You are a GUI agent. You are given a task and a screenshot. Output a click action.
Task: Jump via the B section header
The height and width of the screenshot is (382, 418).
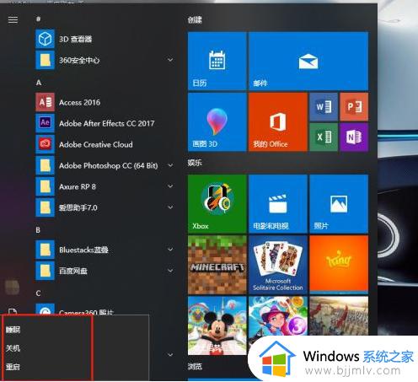click(38, 230)
